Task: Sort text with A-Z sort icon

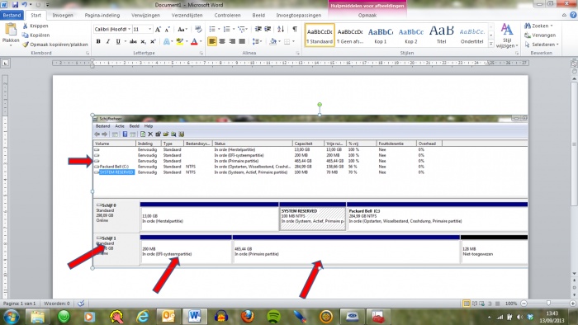Action: 281,29
